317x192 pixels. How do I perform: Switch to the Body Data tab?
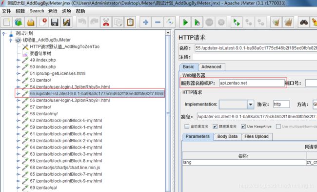click(227, 136)
